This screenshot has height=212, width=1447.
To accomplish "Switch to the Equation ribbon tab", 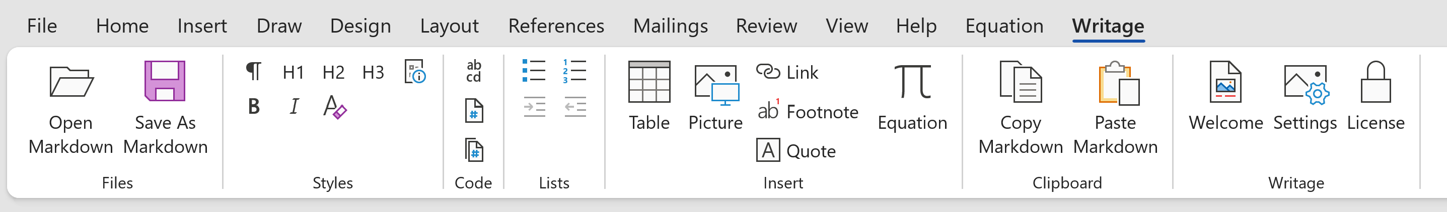I will [x=1004, y=26].
